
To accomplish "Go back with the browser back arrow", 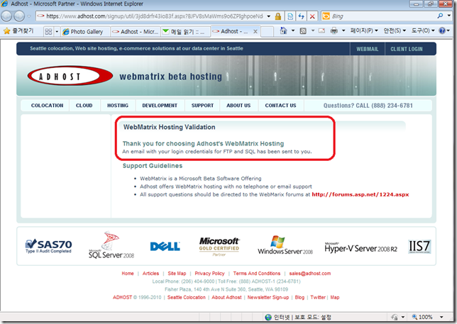I will point(6,16).
